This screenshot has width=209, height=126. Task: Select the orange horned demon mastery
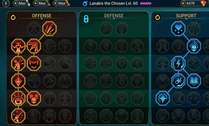pos(18,46)
